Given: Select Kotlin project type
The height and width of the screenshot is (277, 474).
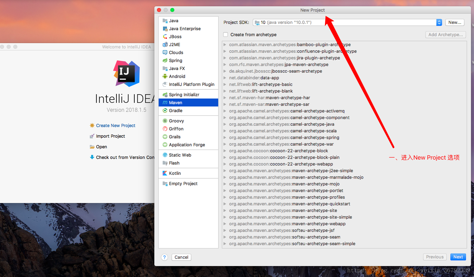Looking at the screenshot, I should (188, 173).
